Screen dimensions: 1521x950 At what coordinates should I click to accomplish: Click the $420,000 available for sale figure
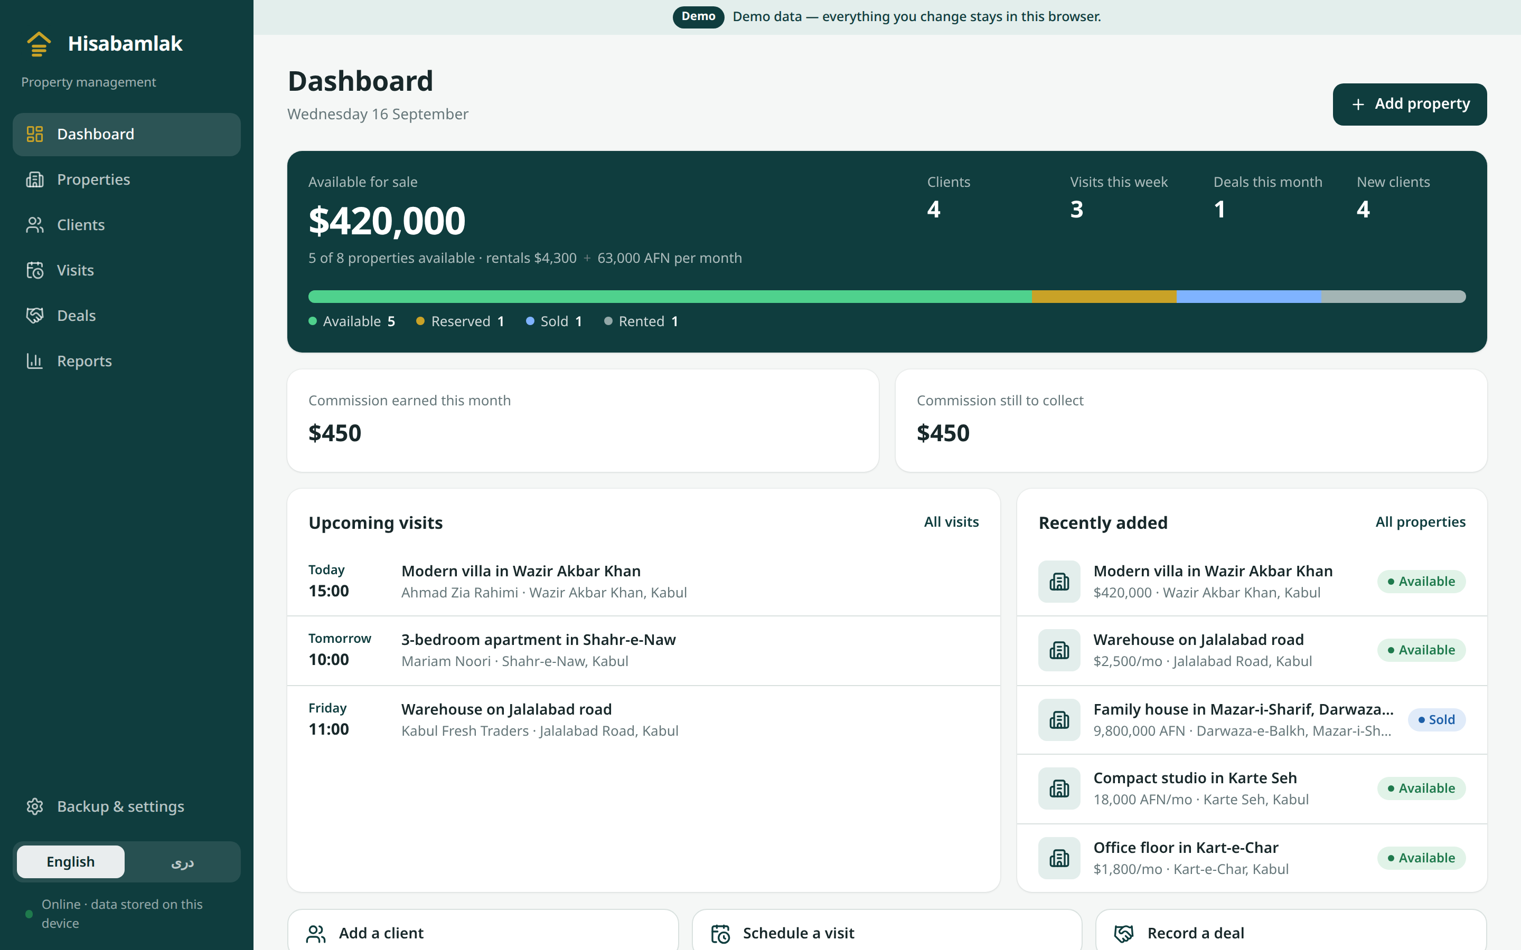click(387, 221)
